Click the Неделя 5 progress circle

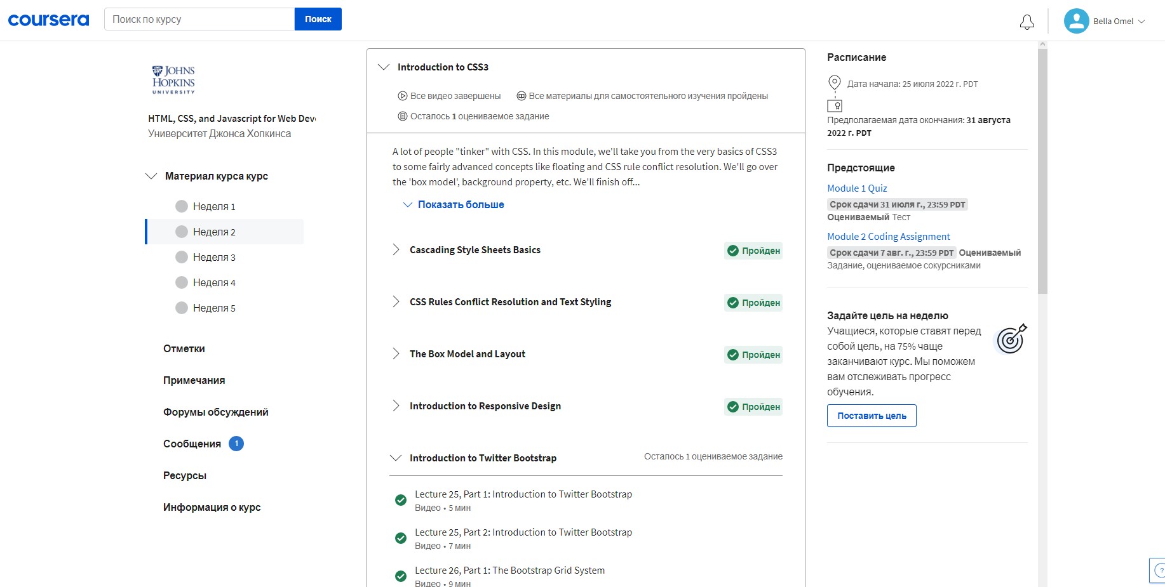click(182, 308)
